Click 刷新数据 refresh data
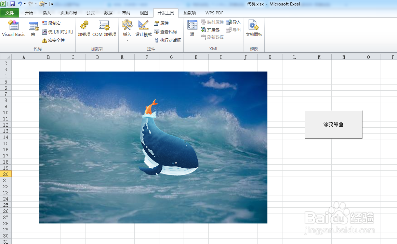The height and width of the screenshot is (244, 397). tap(212, 37)
